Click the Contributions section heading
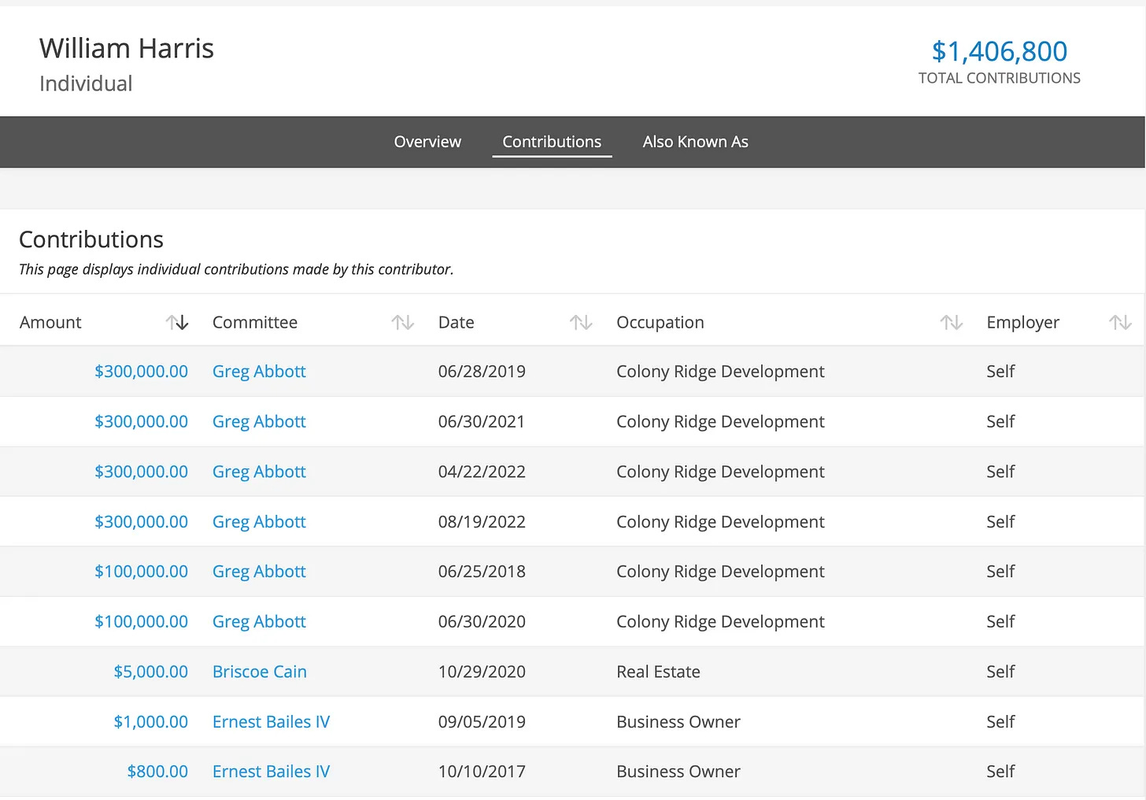Viewport: 1146px width, 800px height. click(91, 239)
